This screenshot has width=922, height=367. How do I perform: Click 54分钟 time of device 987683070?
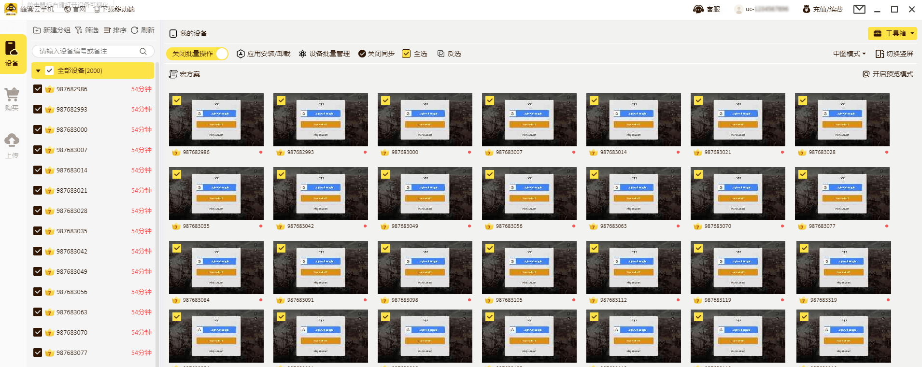(x=142, y=332)
